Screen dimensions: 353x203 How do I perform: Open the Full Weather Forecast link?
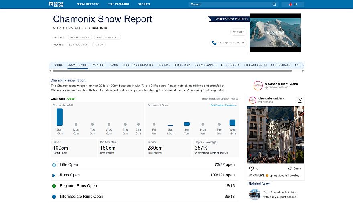point(223,105)
